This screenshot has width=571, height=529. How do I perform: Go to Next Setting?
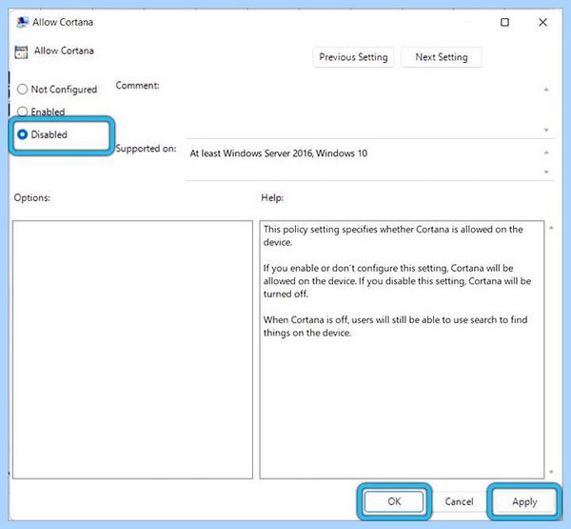(x=442, y=57)
